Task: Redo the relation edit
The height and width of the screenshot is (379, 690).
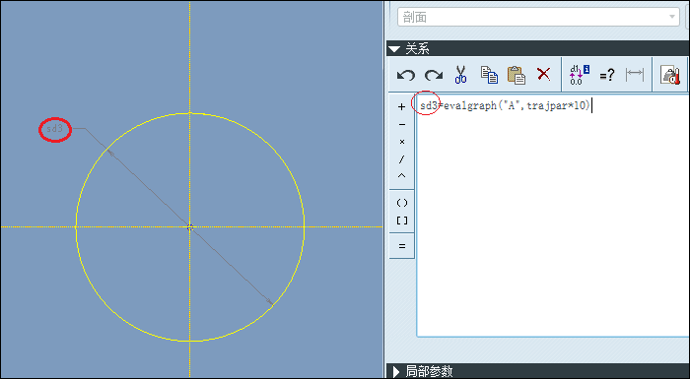Action: click(x=434, y=75)
